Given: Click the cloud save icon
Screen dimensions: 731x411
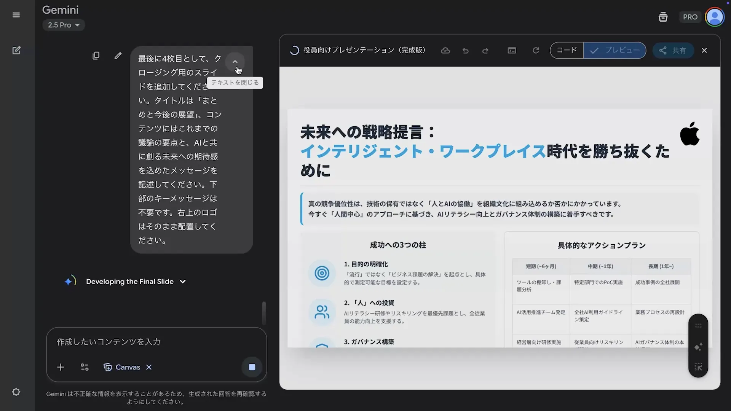Looking at the screenshot, I should (x=445, y=50).
